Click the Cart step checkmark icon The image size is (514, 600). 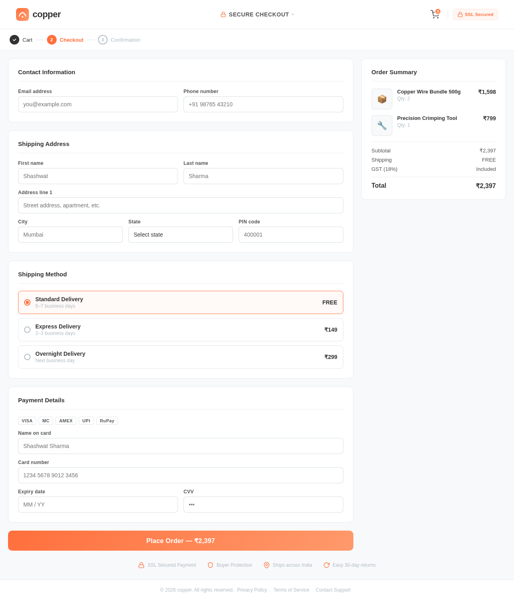(x=14, y=40)
